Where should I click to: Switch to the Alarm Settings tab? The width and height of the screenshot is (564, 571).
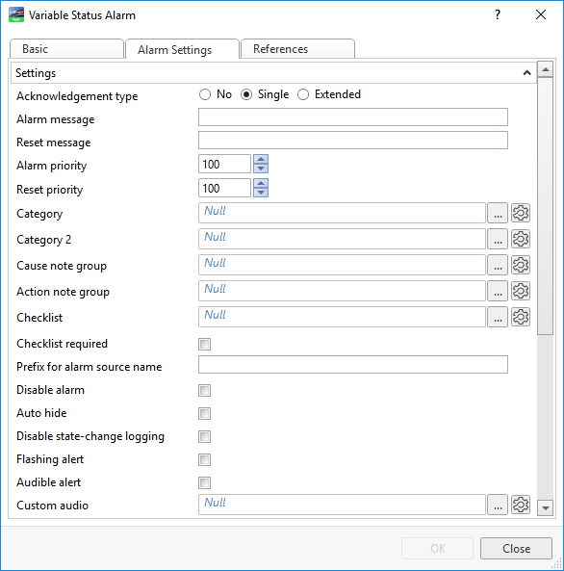[182, 49]
